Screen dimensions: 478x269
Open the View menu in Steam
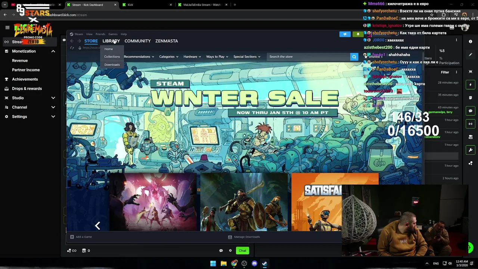(x=89, y=34)
